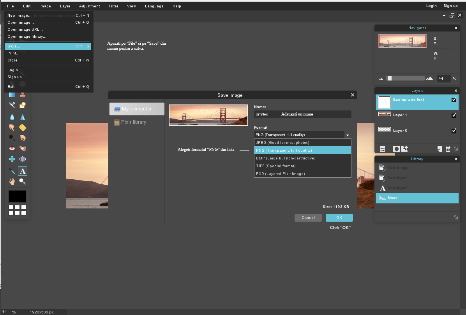The width and height of the screenshot is (466, 315).
Task: Choose JPEG (Good for most photos) format
Action: point(302,143)
